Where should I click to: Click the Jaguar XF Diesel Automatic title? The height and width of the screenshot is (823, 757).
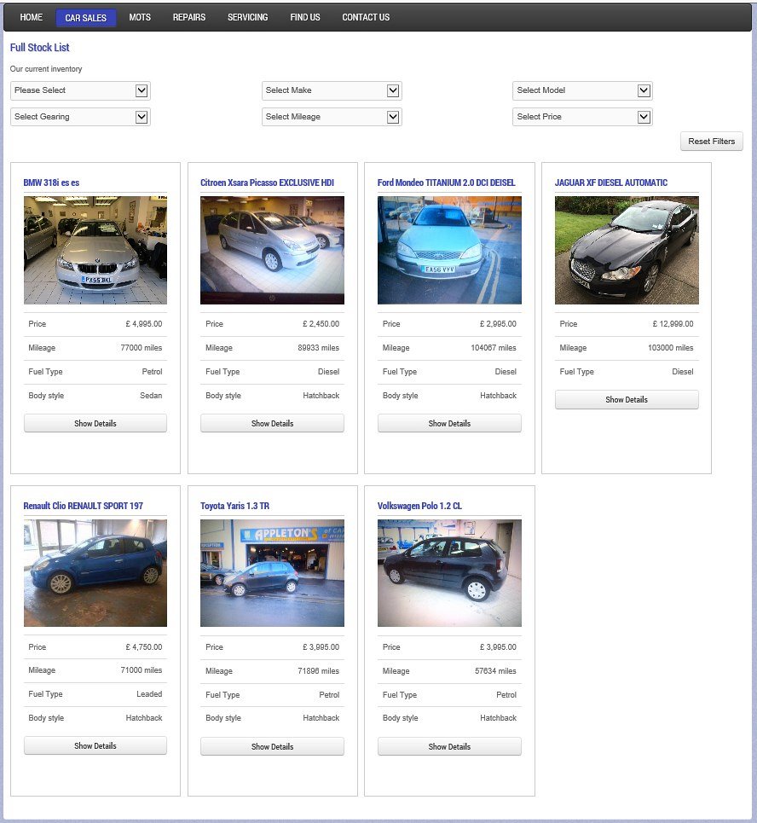click(610, 183)
